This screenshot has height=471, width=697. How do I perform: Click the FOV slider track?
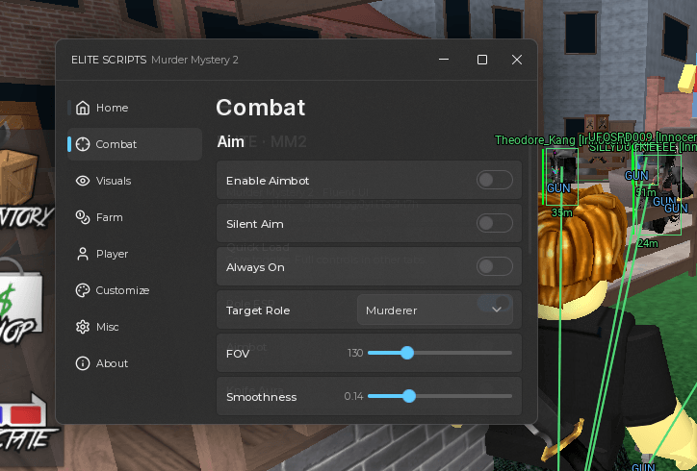coord(440,353)
